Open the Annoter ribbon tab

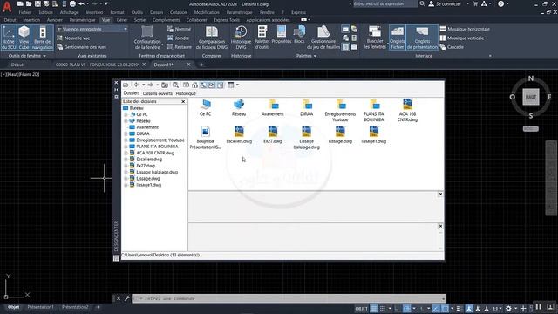tap(54, 20)
